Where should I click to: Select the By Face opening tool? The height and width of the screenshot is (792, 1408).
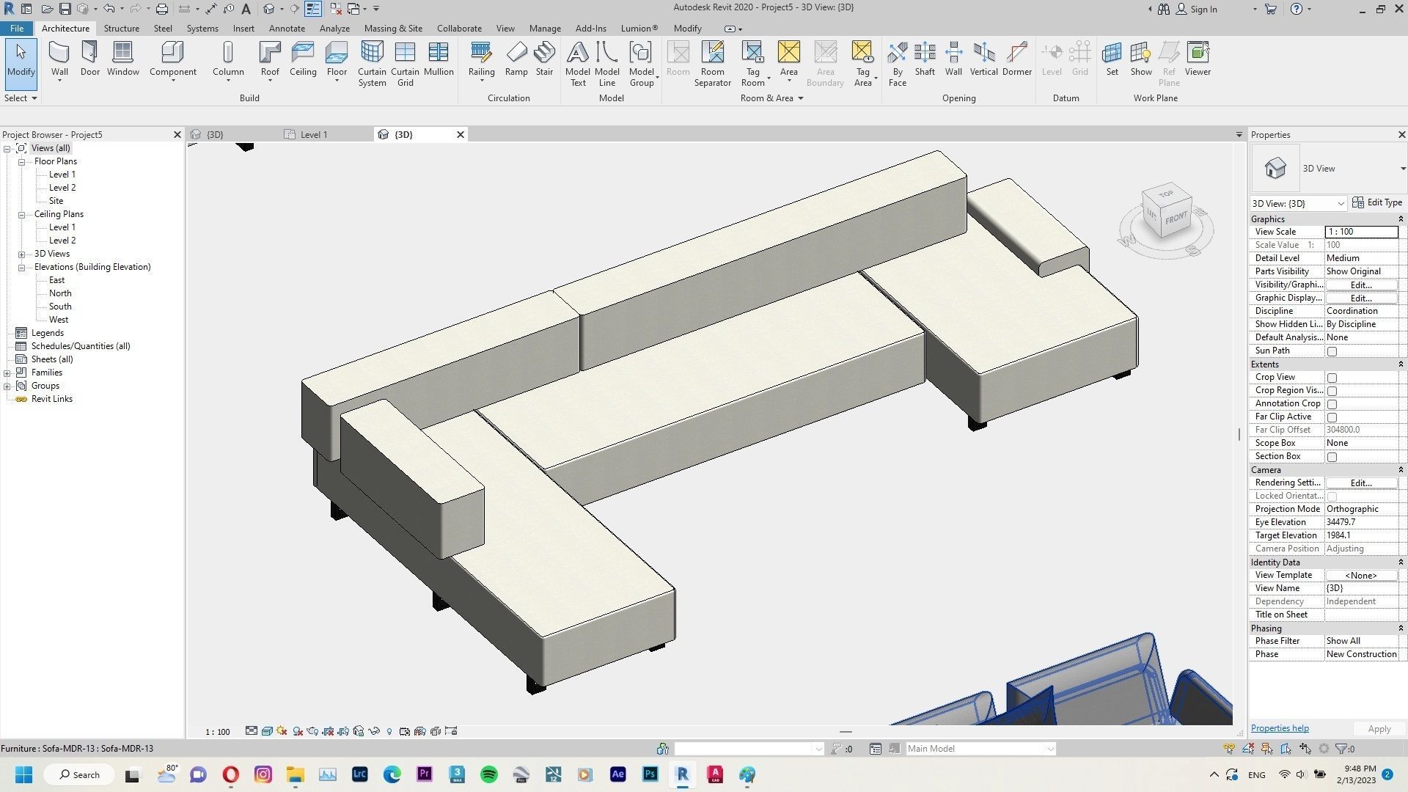[x=897, y=65]
